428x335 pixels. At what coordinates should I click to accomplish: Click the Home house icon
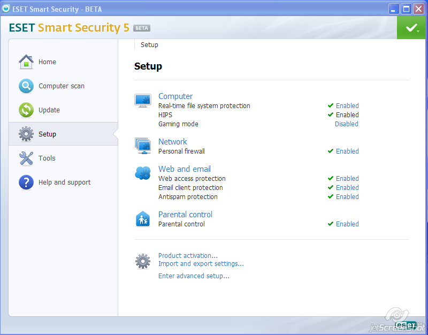coord(26,62)
